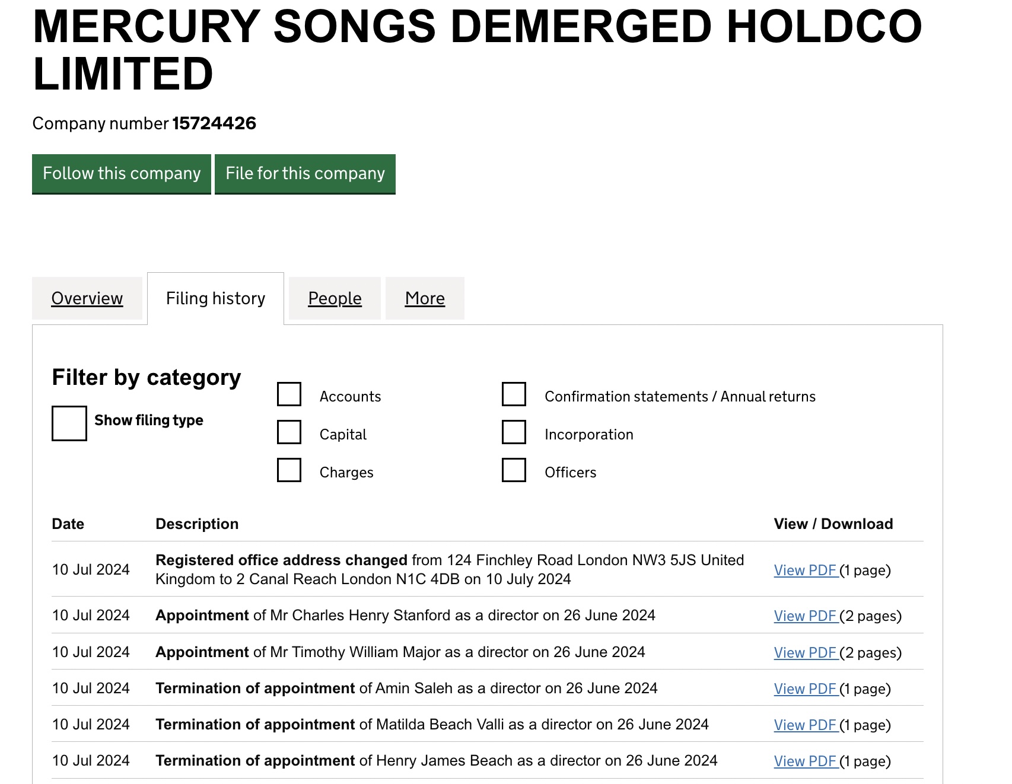1012x784 pixels.
Task: Tick the Accounts filter checkbox
Action: [289, 394]
